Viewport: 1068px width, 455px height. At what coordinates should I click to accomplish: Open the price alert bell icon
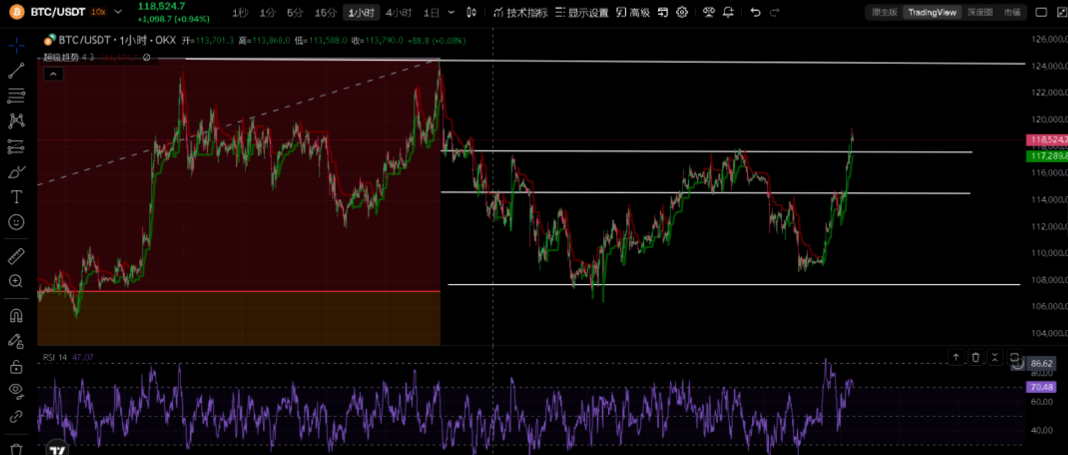728,12
